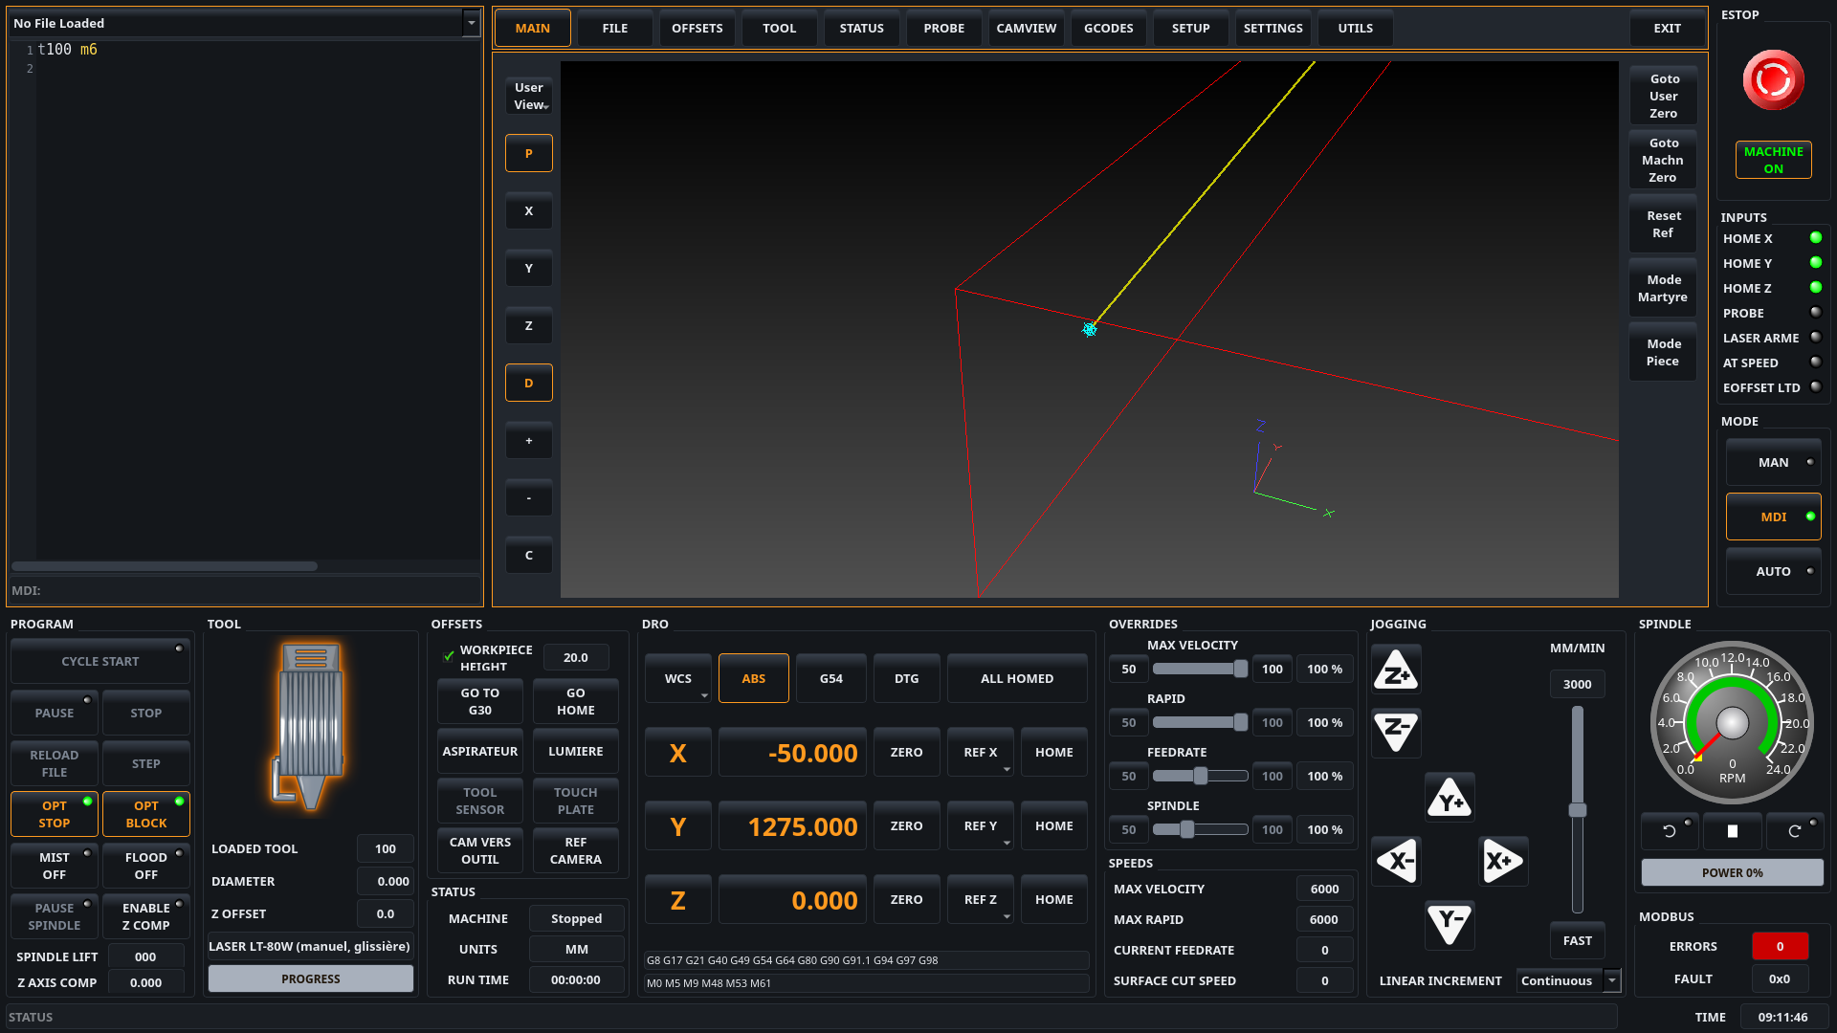1837x1033 pixels.
Task: Expand the User View dropdown
Action: tap(529, 96)
